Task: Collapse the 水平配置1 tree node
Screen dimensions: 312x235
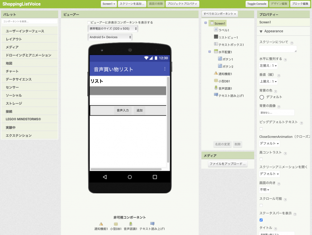Action: [x=210, y=52]
